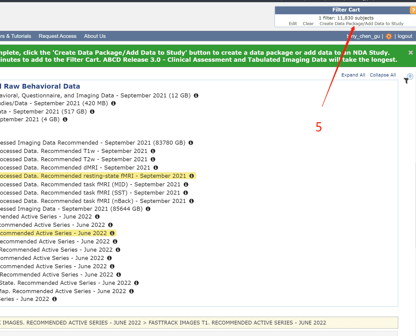Expand All data categories
416x336 pixels.
353,75
